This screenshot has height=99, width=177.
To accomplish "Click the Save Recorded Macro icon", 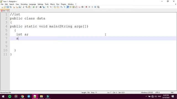I will pos(98,7).
